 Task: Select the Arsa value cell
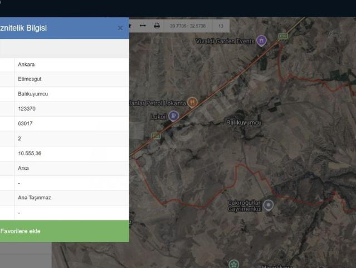pos(72,169)
